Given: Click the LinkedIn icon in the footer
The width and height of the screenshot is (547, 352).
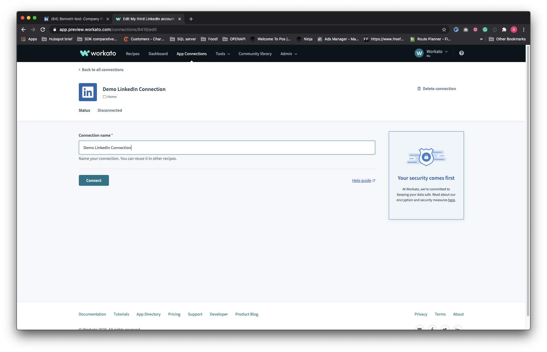Looking at the screenshot, I should (457, 329).
